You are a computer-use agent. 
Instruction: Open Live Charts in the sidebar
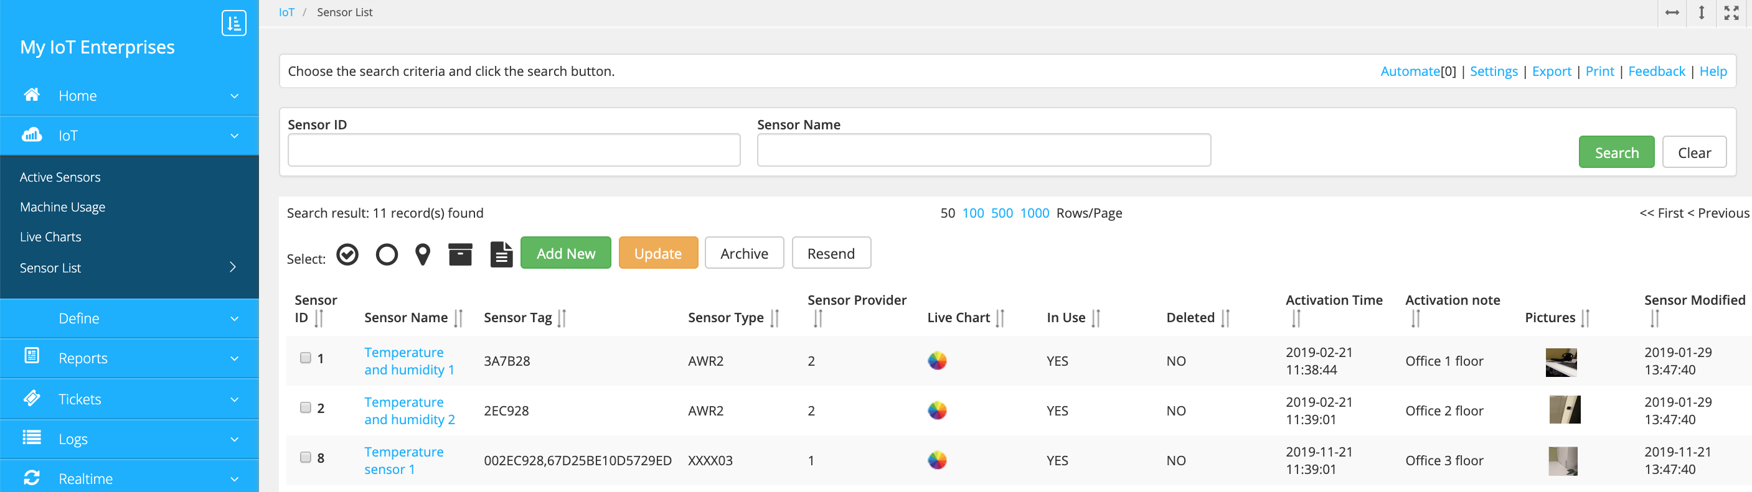[50, 236]
